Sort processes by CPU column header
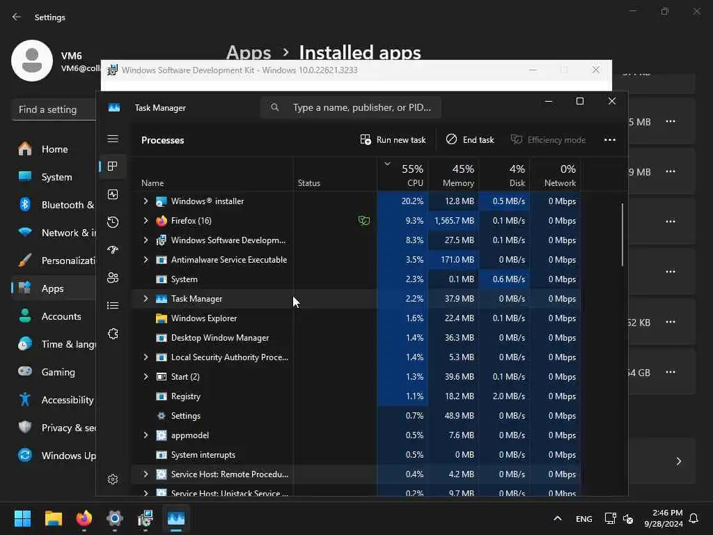This screenshot has width=713, height=535. [x=402, y=175]
